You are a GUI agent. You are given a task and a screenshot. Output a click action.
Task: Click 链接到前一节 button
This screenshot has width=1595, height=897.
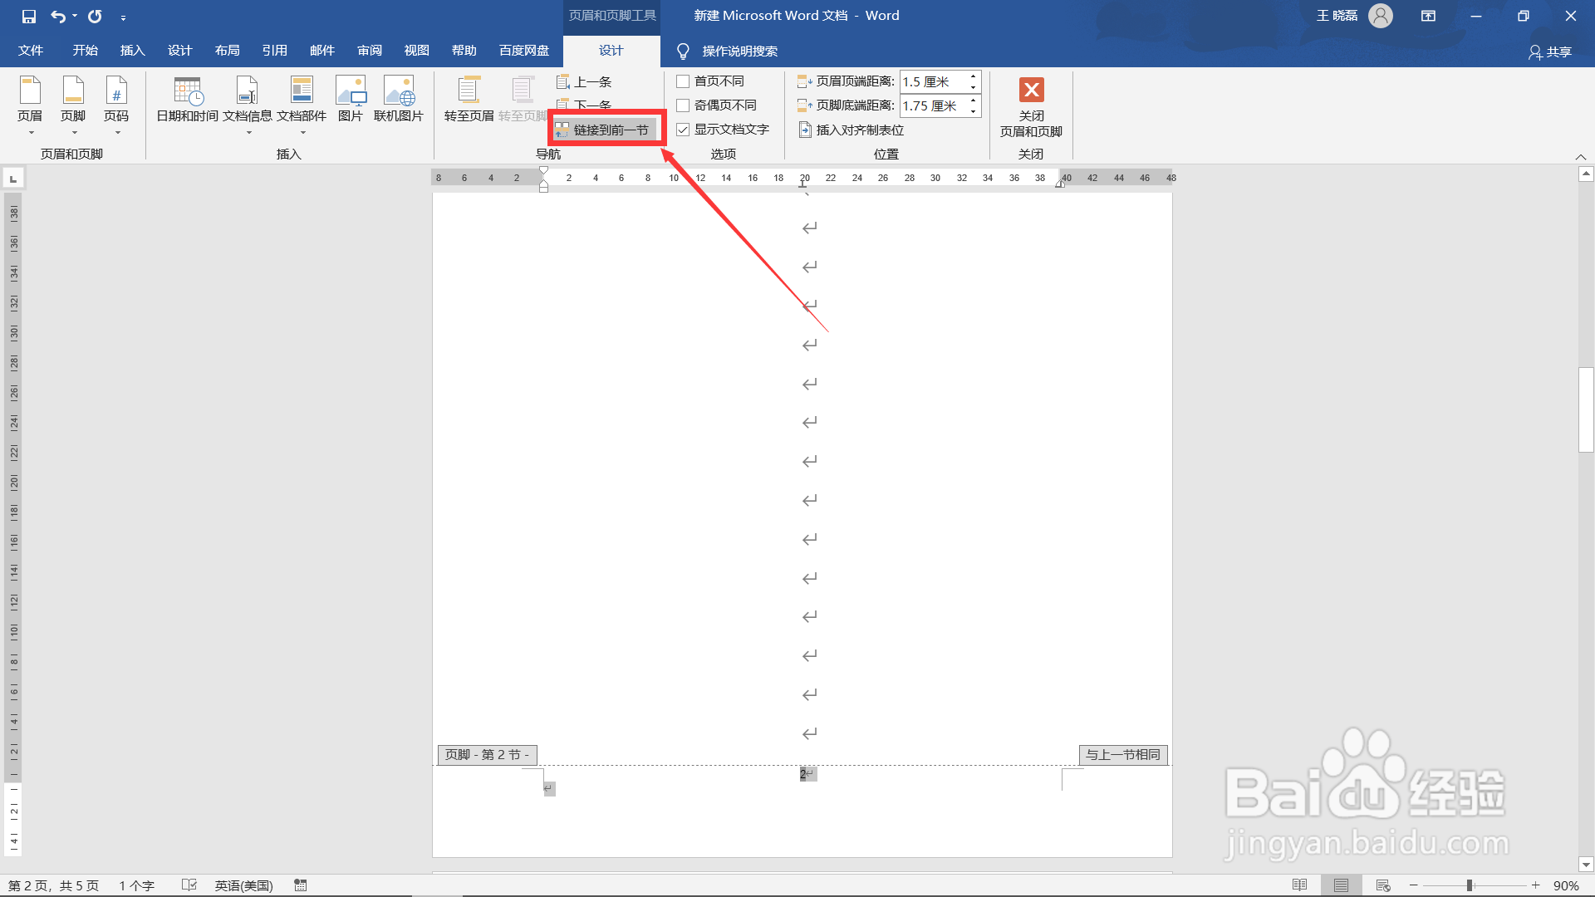point(606,130)
